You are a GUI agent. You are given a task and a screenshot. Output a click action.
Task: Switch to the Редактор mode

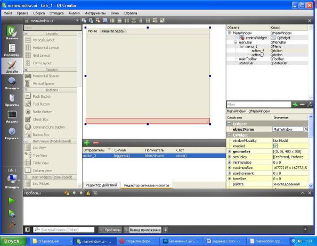[x=12, y=50]
